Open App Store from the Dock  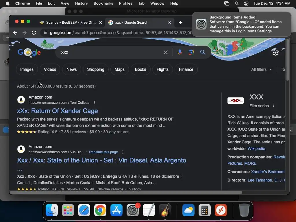pyautogui.click(x=116, y=210)
